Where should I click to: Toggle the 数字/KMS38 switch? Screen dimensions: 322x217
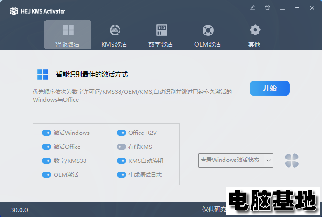(47, 161)
